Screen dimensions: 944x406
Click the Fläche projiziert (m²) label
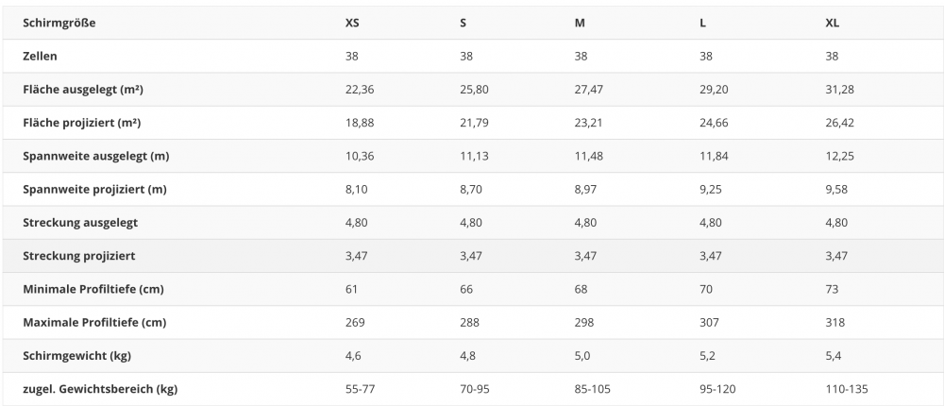pos(82,123)
